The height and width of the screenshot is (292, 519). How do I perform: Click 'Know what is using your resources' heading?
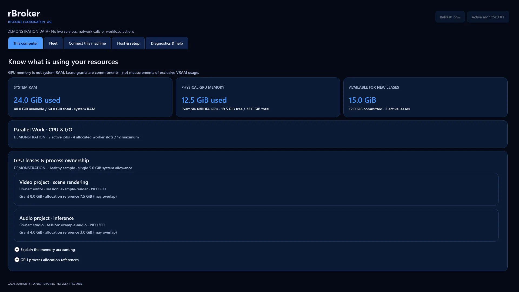click(63, 62)
